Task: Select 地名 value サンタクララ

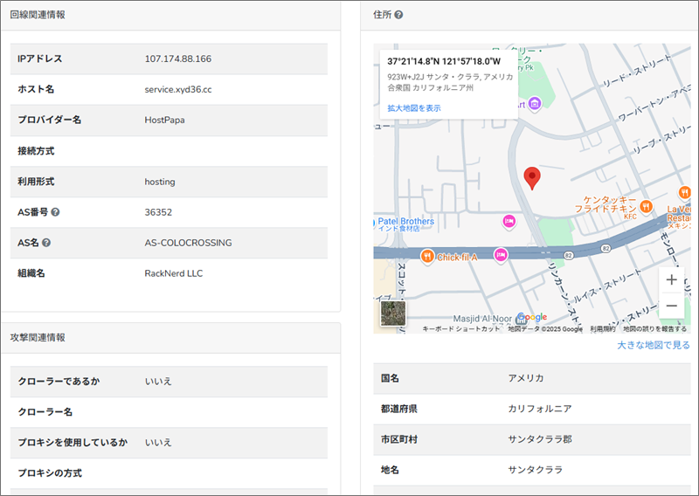Action: [x=536, y=470]
